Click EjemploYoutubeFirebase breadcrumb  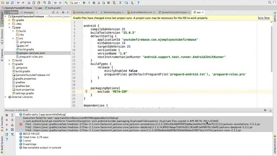pyautogui.click(x=17, y=8)
